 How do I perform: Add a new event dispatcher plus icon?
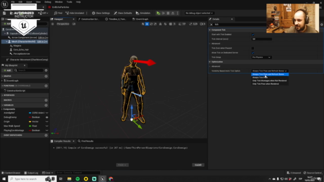(x=46, y=135)
